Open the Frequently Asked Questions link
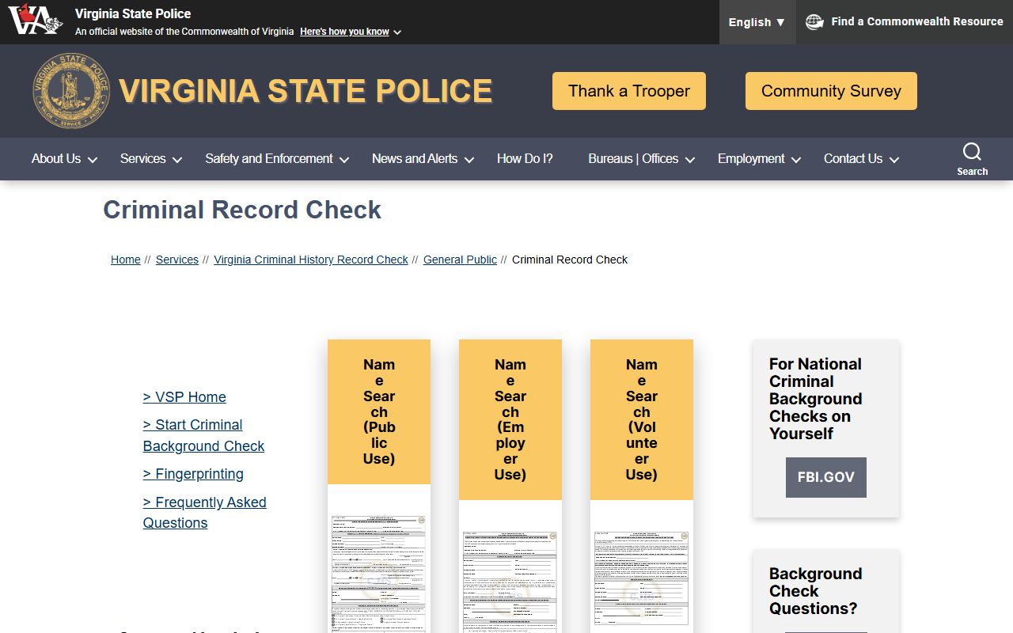The image size is (1013, 633). 204,513
